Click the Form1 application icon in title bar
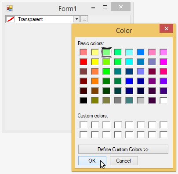 coord(10,8)
